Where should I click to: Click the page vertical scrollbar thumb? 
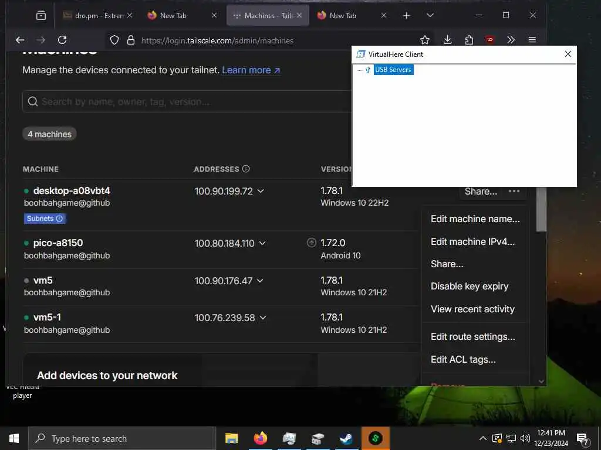[x=541, y=209]
